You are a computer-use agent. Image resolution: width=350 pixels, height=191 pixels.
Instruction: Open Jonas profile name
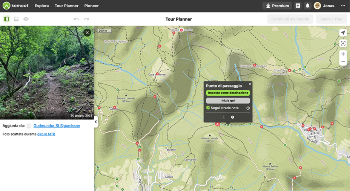click(329, 6)
